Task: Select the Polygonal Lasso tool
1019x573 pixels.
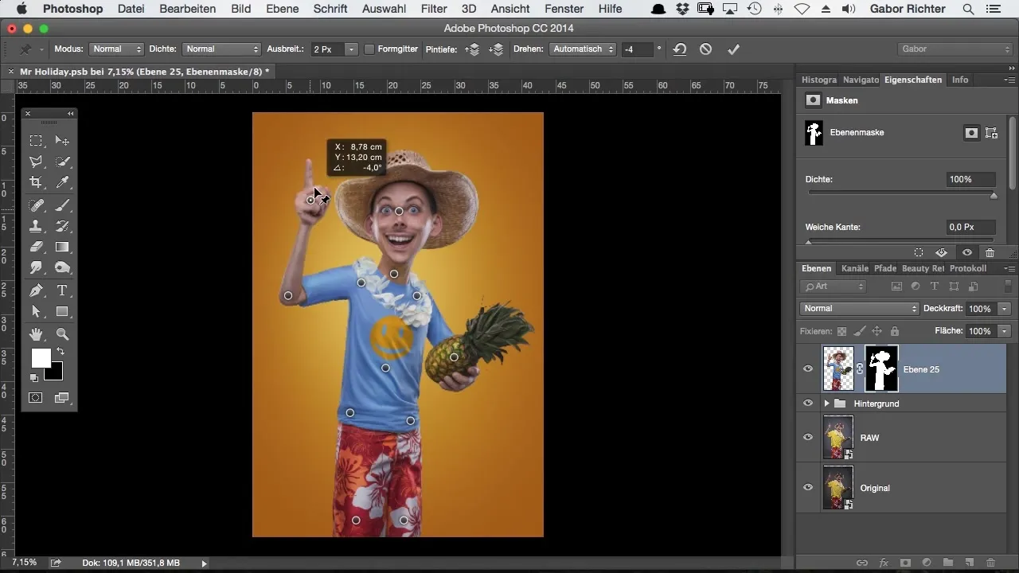Action: coord(36,162)
